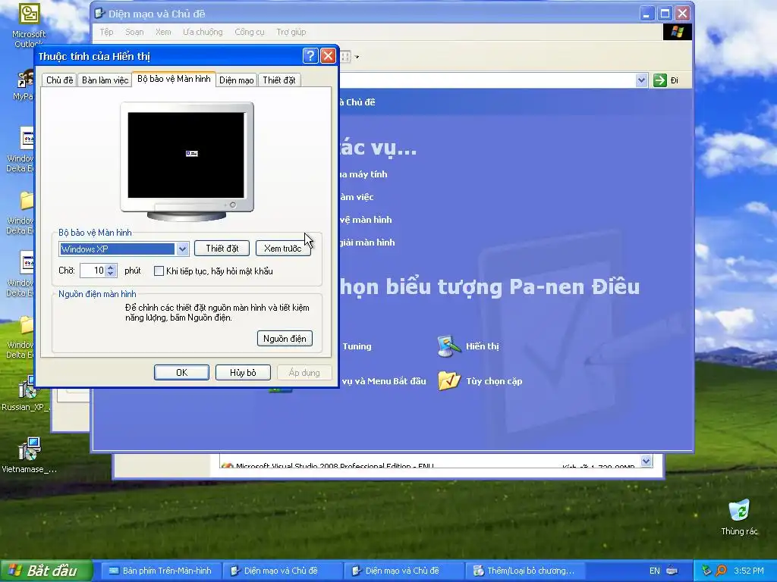The image size is (777, 582).
Task: Switch to the Bàn làm việc tab
Action: (105, 80)
